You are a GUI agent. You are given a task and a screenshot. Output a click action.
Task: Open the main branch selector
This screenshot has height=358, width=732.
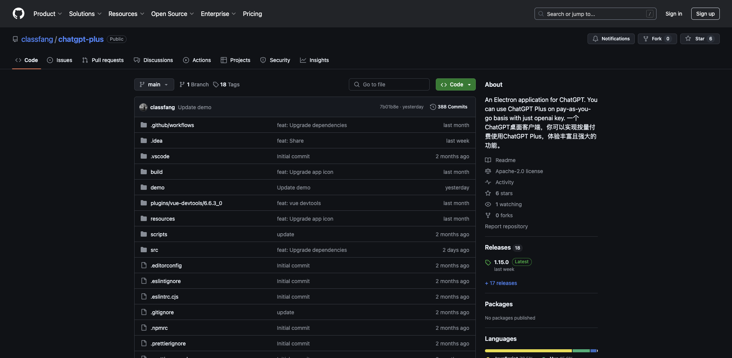coord(154,84)
